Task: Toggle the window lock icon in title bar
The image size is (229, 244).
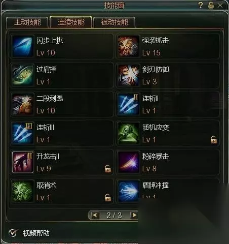Action: point(211,5)
